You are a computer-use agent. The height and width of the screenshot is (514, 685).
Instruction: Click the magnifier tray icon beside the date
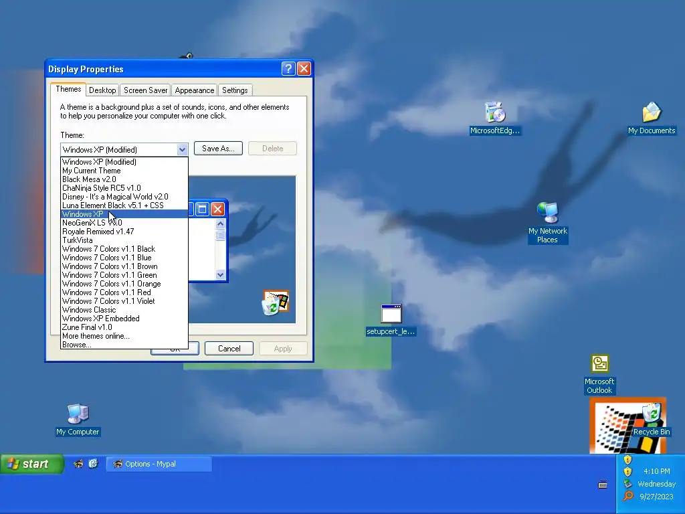coord(627,496)
